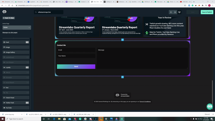Image resolution: width=215 pixels, height=121 pixels.
Task: Add the Image widget from the sidebar
Action: [x=16, y=47]
